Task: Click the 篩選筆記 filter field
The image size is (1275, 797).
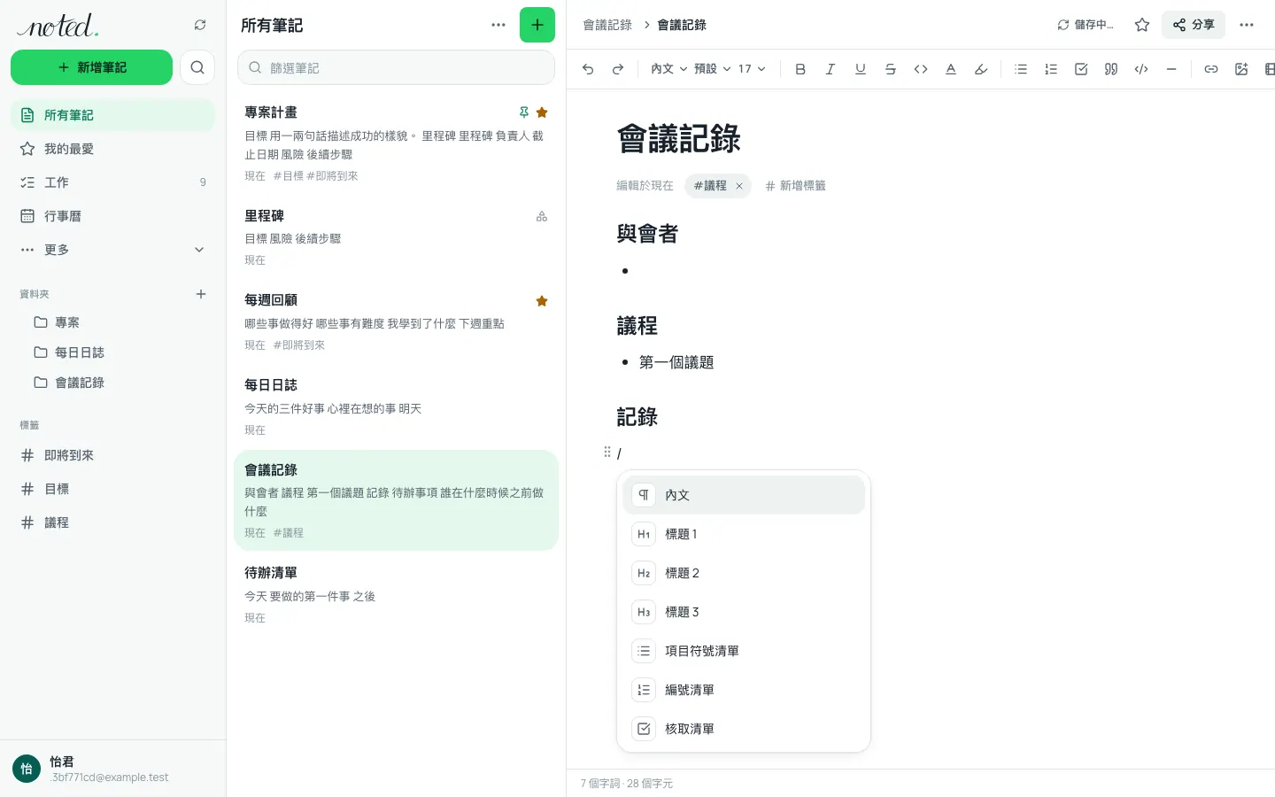Action: tap(396, 67)
